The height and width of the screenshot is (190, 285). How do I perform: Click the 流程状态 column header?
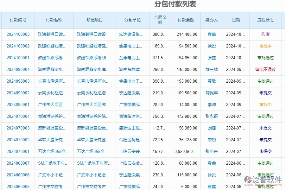point(266,20)
